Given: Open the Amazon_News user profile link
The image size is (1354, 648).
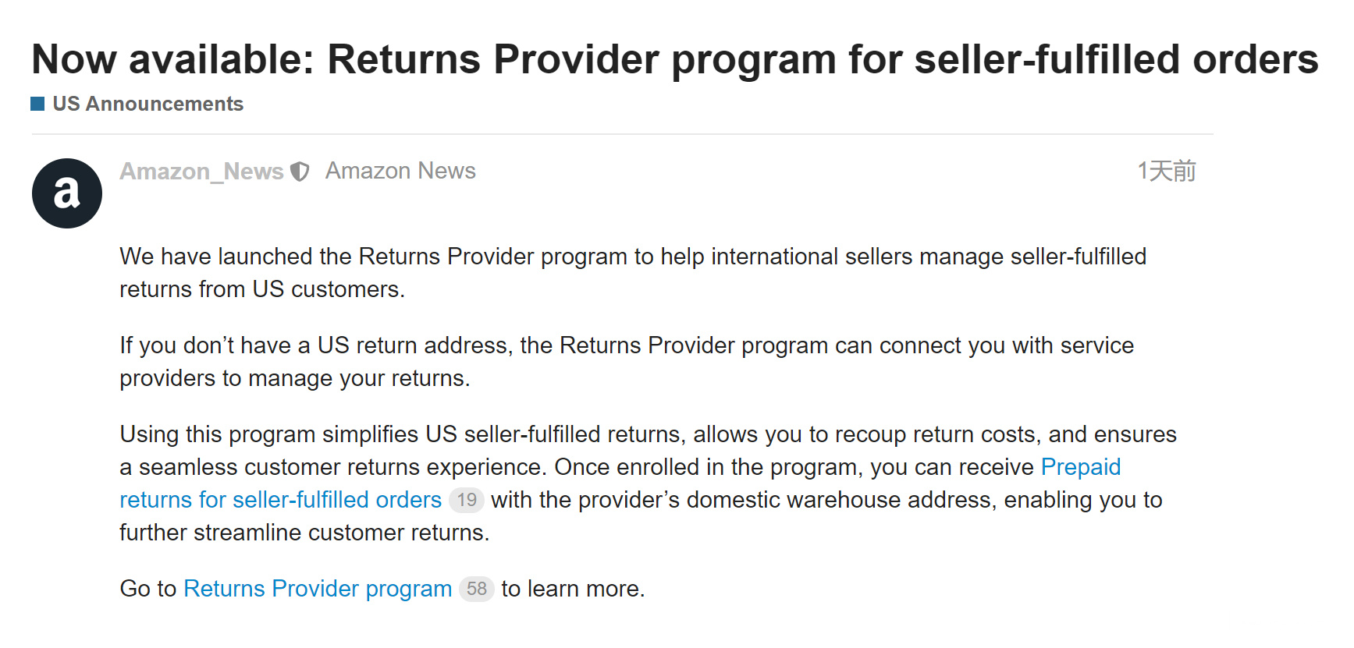Looking at the screenshot, I should click(201, 172).
